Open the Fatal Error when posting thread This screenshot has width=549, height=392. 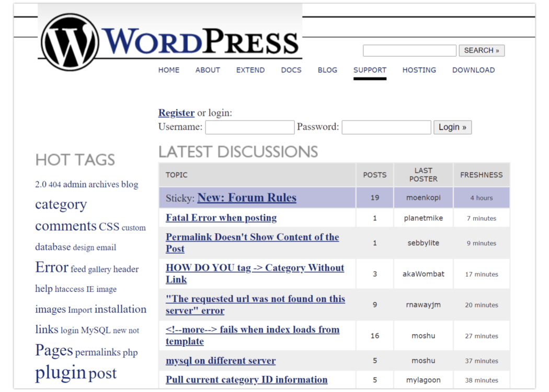pos(221,218)
